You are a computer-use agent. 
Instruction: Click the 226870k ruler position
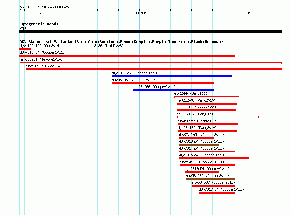click(139, 13)
